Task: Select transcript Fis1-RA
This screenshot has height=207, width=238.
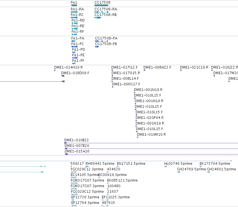Action: tap(77, 9)
